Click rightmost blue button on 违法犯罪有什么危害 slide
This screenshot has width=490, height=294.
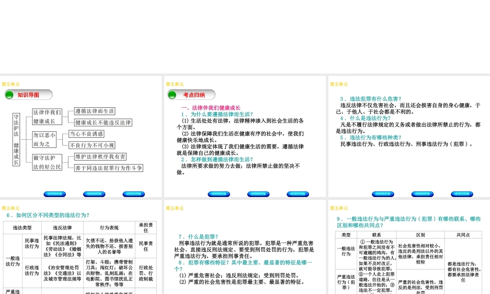pos(462,194)
